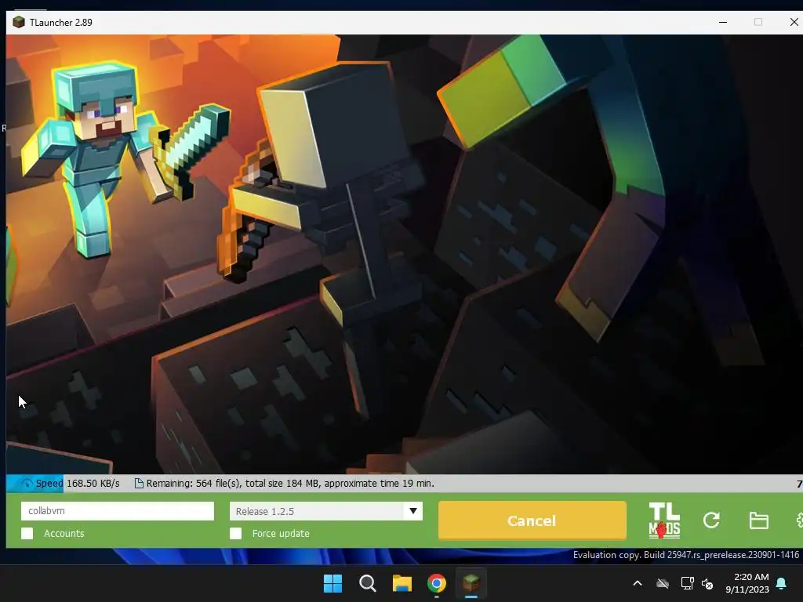Open the clock showing 2:20 AM
Viewport: 803px width, 602px height.
747,583
